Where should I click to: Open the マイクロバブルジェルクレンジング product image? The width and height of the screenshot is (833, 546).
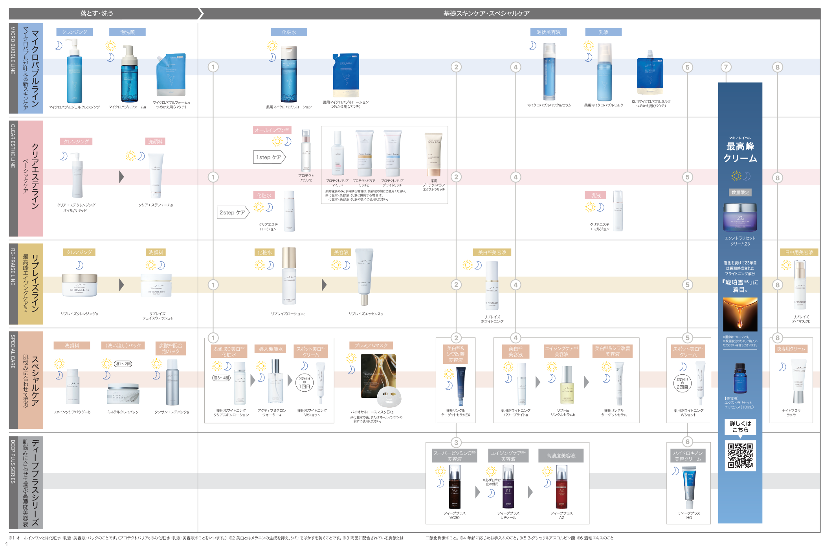[74, 71]
